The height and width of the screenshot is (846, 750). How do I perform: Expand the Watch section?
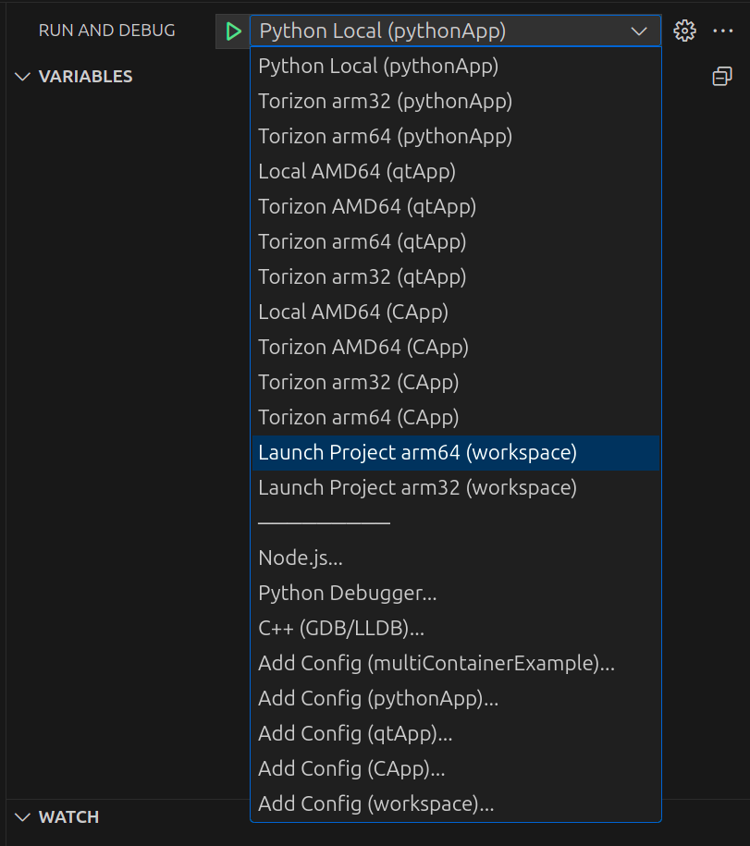(x=23, y=817)
